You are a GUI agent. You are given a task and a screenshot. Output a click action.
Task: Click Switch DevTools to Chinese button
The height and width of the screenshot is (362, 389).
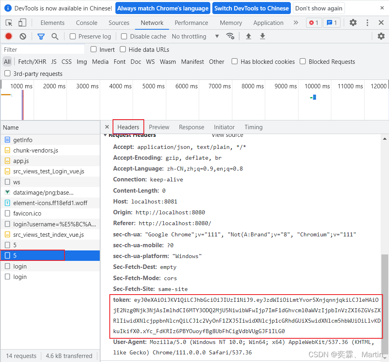tap(252, 8)
